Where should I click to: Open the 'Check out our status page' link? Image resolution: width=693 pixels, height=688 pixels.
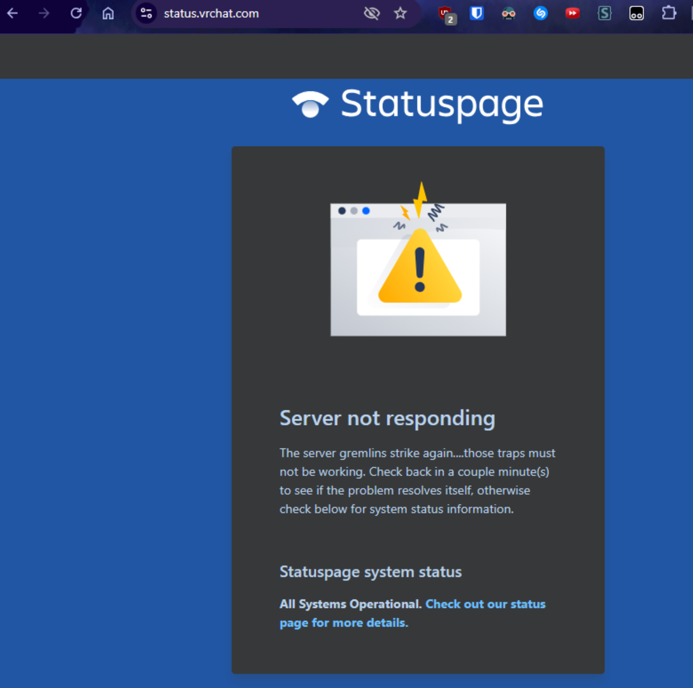485,604
